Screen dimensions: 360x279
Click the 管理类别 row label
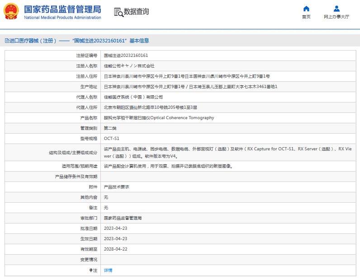[x=89, y=128]
